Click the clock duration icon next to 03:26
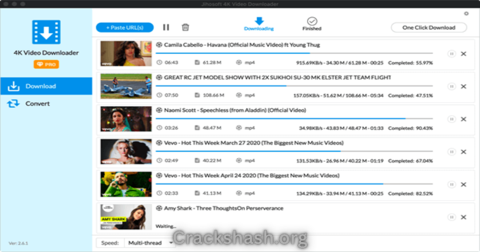The image size is (480, 252). [159, 128]
